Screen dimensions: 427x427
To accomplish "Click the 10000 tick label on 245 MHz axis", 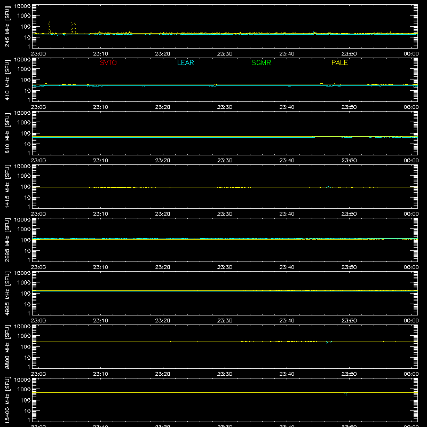I will (x=22, y=6).
